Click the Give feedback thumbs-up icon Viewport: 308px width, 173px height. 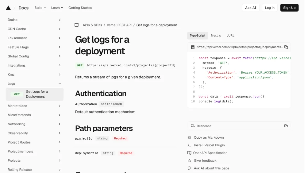pos(189,160)
